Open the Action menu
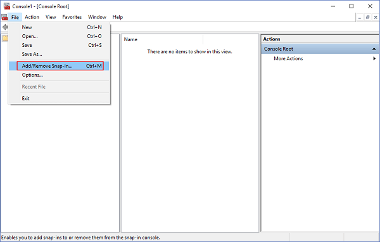The image size is (380, 242). tap(32, 17)
